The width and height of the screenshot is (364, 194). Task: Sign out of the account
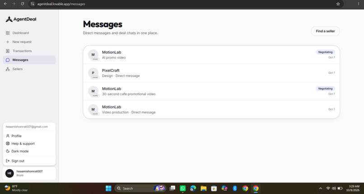point(29,161)
